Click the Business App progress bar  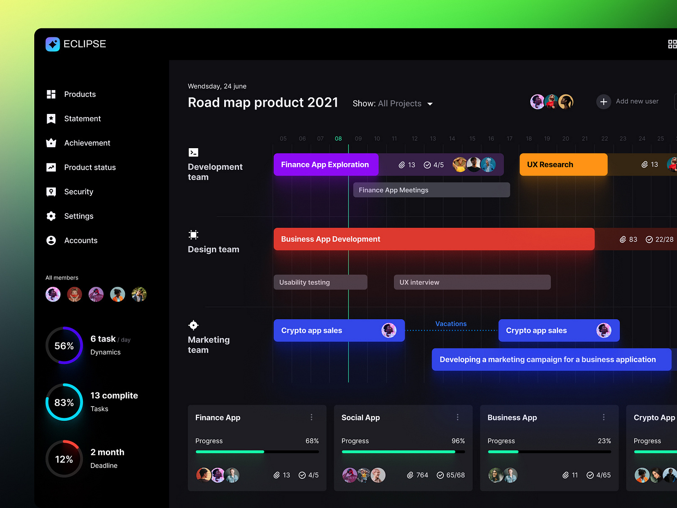[549, 452]
